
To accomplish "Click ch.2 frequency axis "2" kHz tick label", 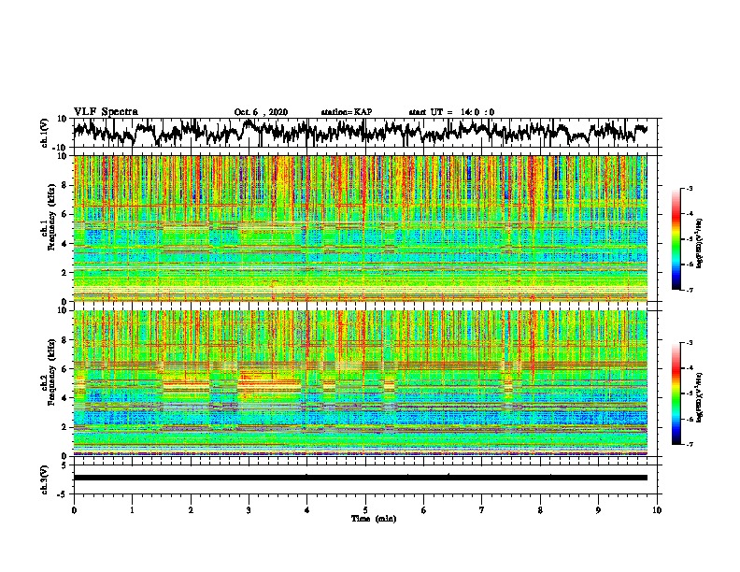I will pos(64,427).
